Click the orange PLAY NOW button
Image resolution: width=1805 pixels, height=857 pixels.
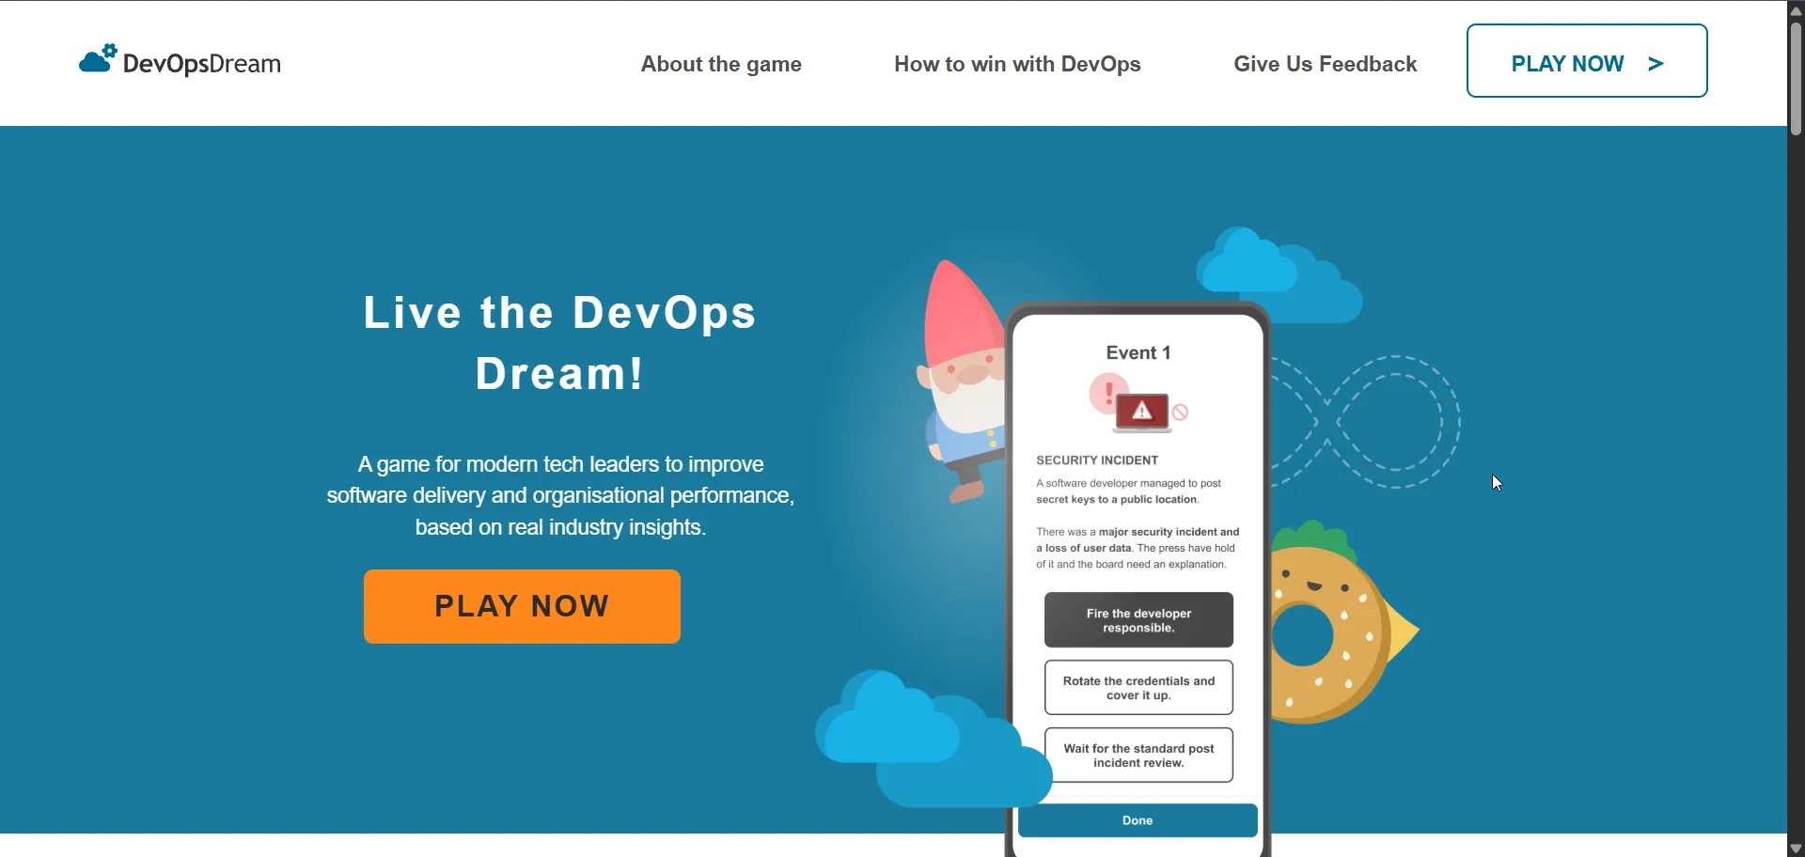[x=522, y=606]
